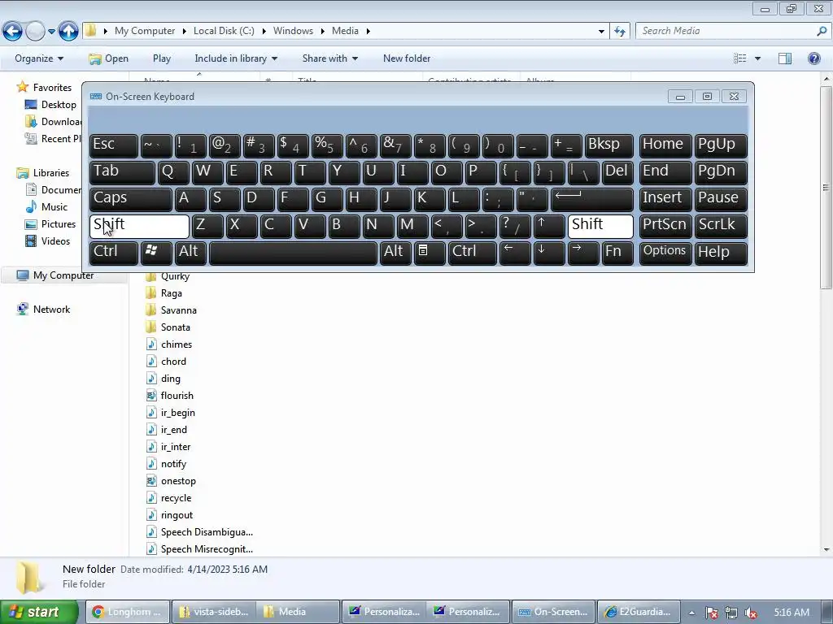Click the Options key on keyboard
Image resolution: width=833 pixels, height=624 pixels.
coord(665,253)
